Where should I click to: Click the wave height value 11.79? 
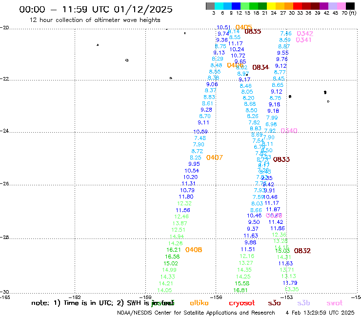(290, 283)
